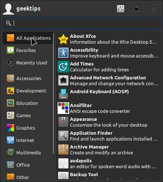The height and width of the screenshot is (182, 163).
Task: Browse the Graphics category label
Action: coord(26,128)
